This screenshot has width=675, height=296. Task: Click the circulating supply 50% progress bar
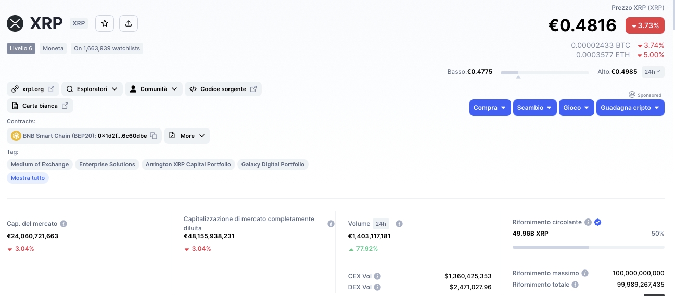coord(588,247)
